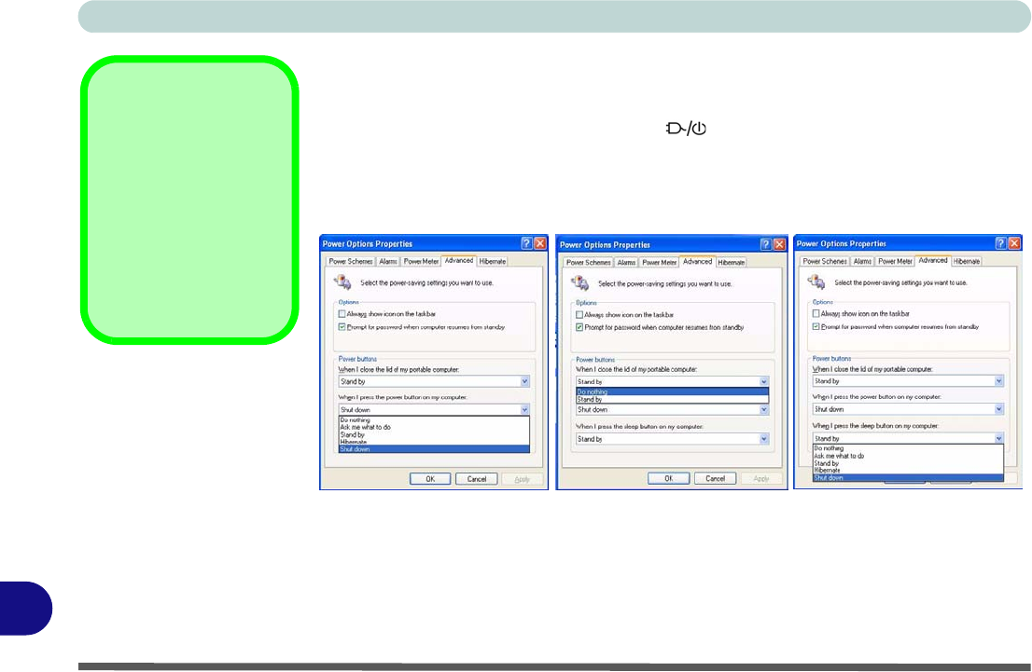Screen dimensions: 1032x672
Task: Uncheck 'Prompt for password' in the middle dialog
Action: pyautogui.click(x=579, y=327)
